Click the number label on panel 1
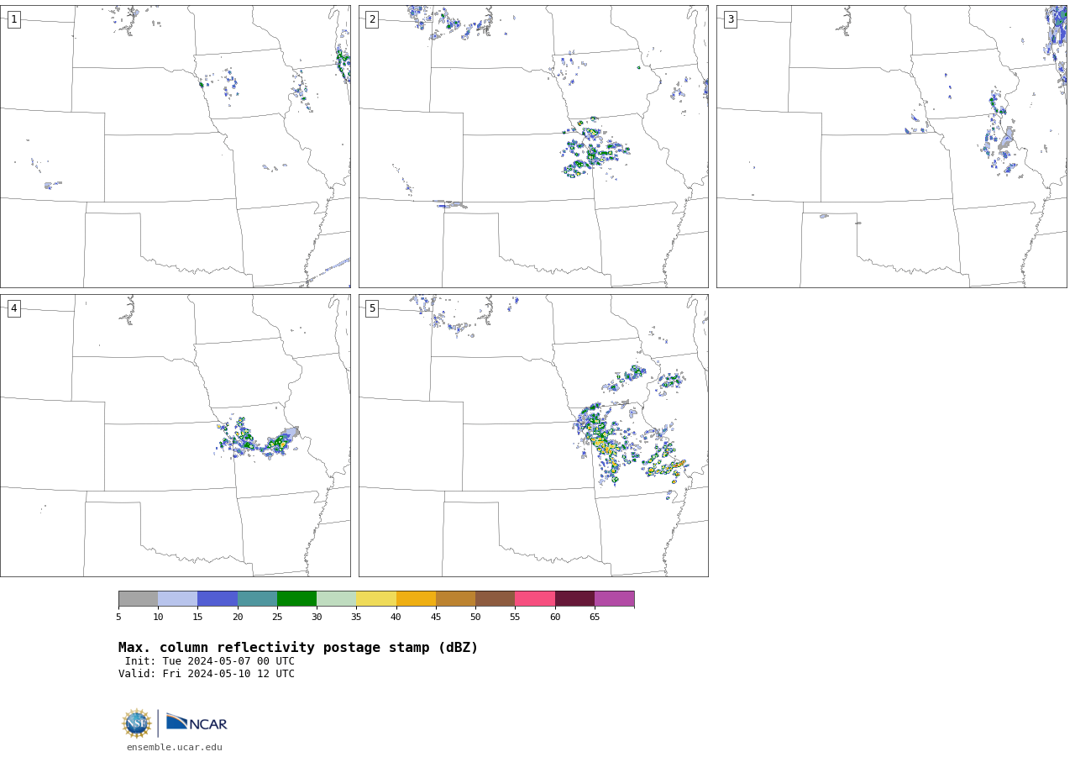The image size is (1075, 757). tap(13, 19)
